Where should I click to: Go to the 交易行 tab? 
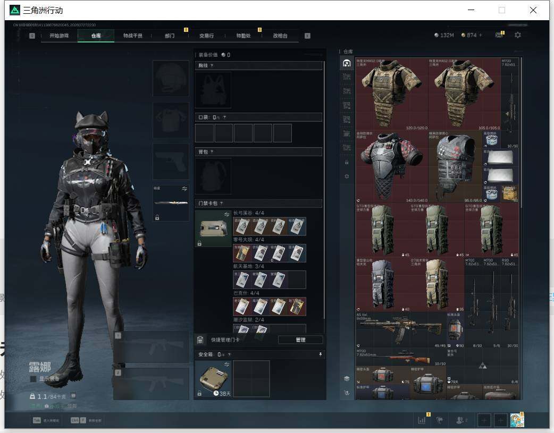[206, 36]
